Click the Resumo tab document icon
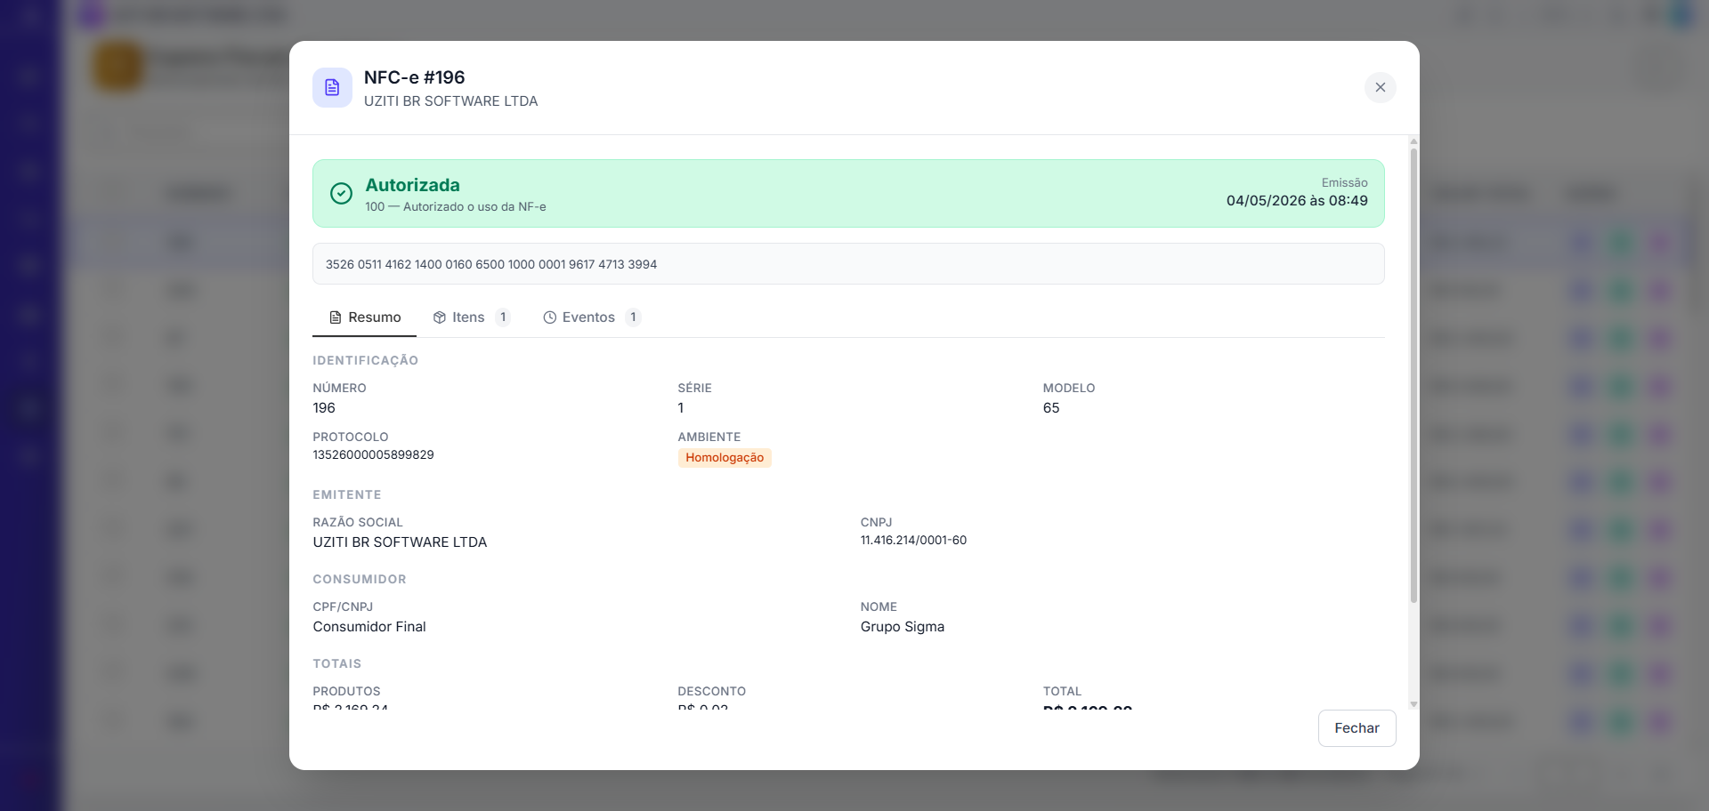The width and height of the screenshot is (1709, 811). 336,317
